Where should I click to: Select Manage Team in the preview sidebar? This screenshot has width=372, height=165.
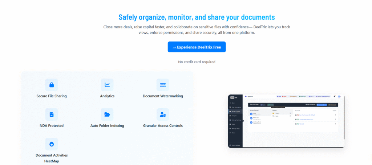236,128
